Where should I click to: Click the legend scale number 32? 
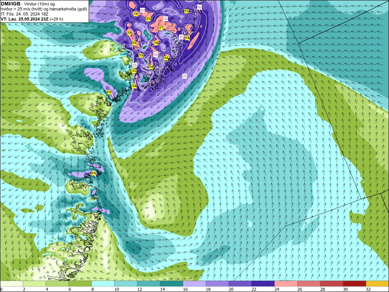point(368,289)
